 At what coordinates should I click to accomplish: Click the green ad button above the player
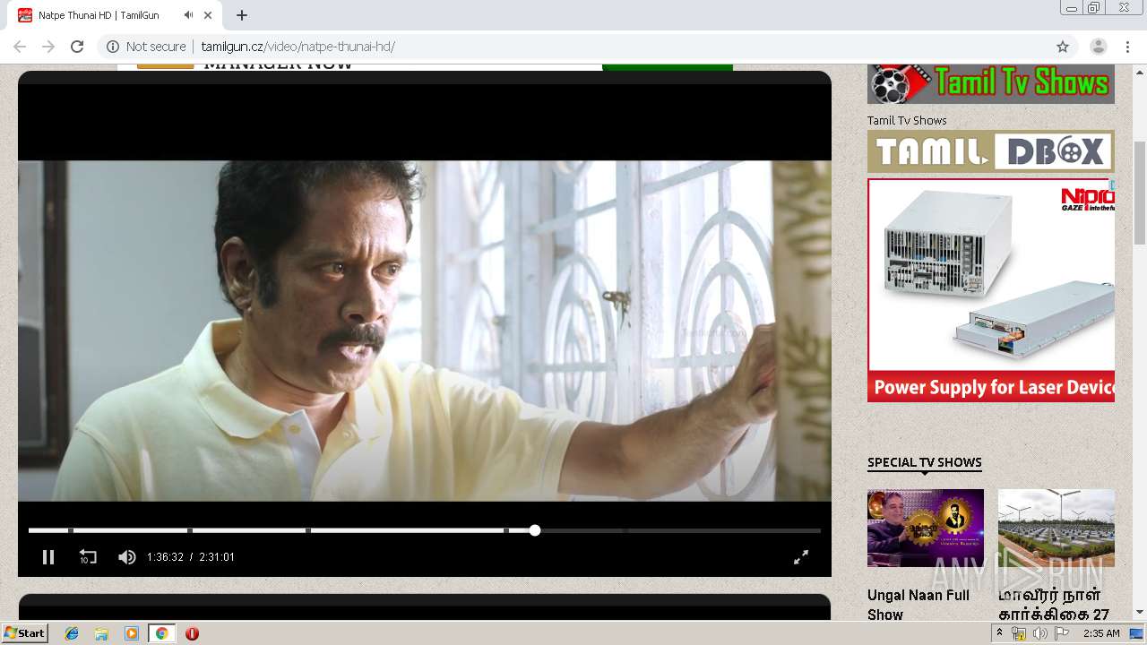(668, 67)
